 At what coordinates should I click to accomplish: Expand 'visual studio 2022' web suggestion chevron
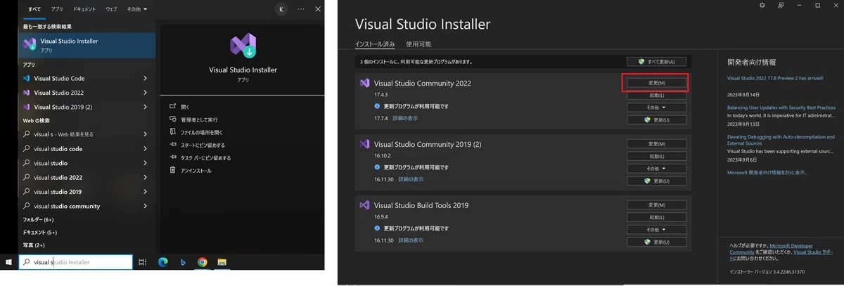click(145, 178)
